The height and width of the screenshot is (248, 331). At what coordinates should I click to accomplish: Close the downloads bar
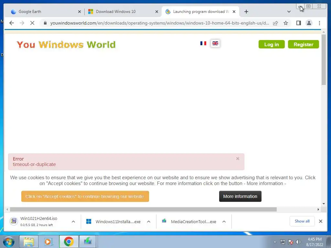click(x=320, y=221)
